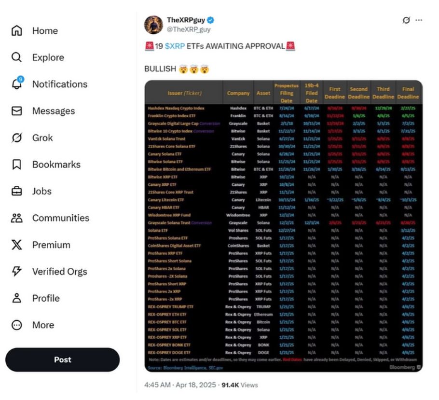This screenshot has width=439, height=400.
Task: Click the Notifications bell icon
Action: click(x=16, y=84)
